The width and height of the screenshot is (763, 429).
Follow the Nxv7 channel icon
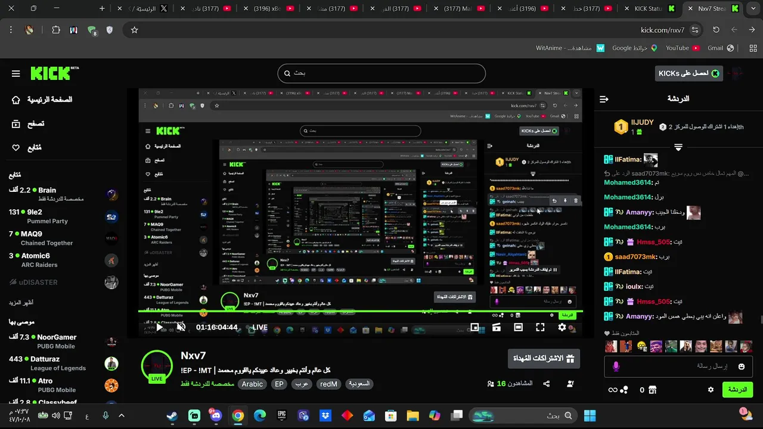[570, 384]
